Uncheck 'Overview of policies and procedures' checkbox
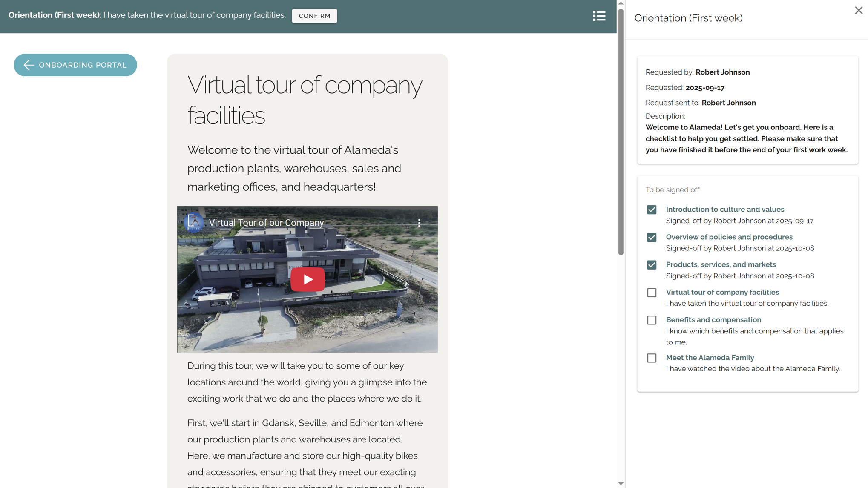The height and width of the screenshot is (488, 868). (652, 237)
